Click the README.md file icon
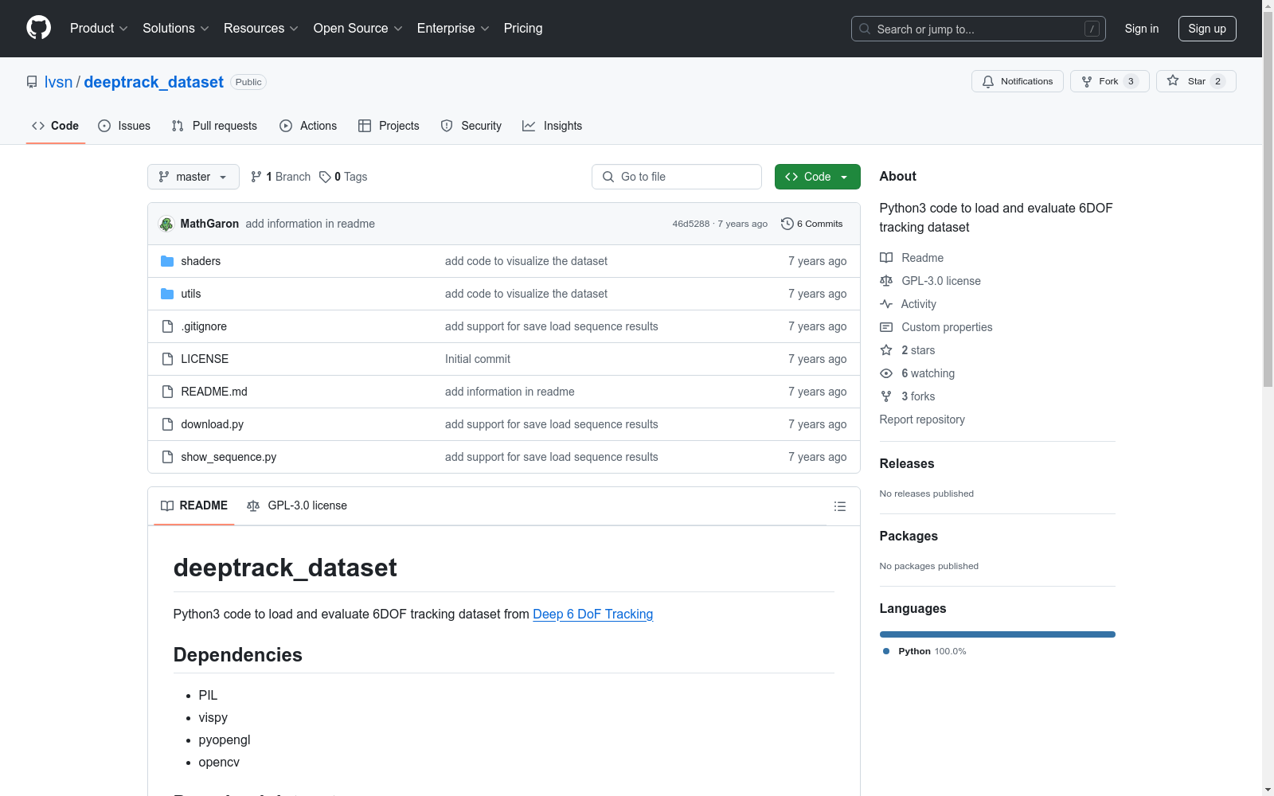This screenshot has width=1274, height=796. [x=167, y=392]
